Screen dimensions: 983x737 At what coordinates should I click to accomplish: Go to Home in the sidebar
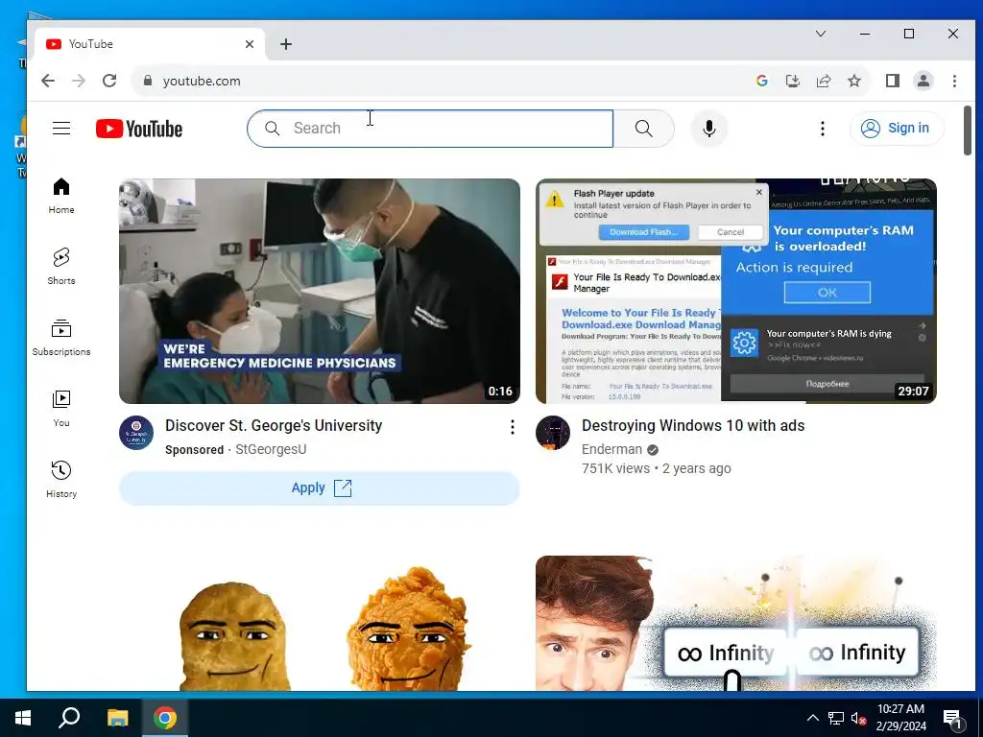point(61,196)
